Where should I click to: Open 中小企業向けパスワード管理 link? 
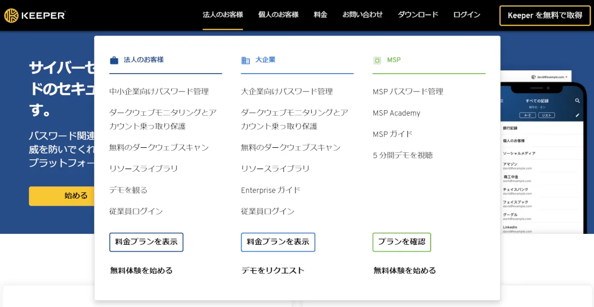[x=159, y=91]
